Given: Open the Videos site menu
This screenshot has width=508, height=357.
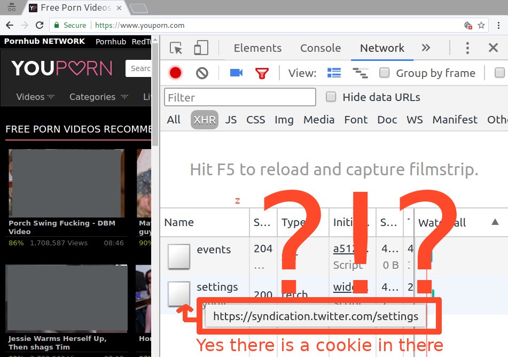Looking at the screenshot, I should click(x=35, y=97).
